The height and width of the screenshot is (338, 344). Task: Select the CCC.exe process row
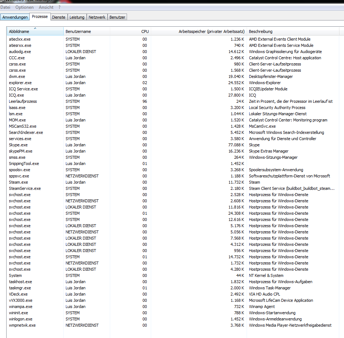[173, 58]
